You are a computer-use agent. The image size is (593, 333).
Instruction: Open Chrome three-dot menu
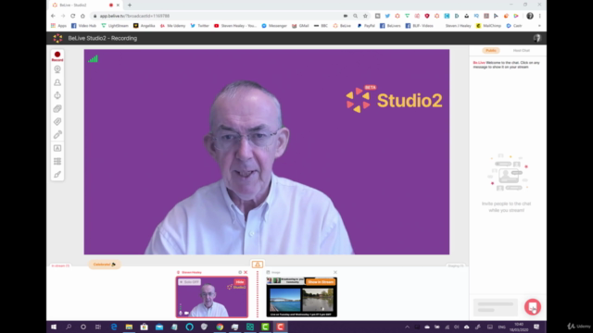[x=539, y=16]
